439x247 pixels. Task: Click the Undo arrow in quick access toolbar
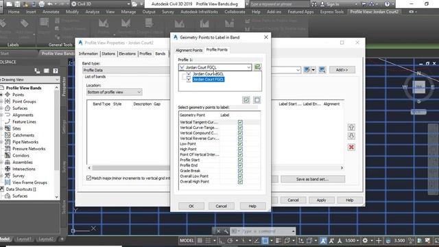click(50, 4)
